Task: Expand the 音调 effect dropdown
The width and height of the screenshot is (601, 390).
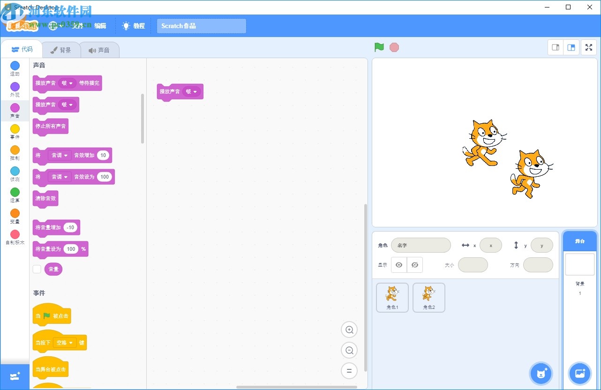Action: pos(60,155)
